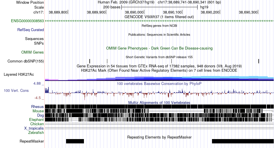
Task: Select the Mouse alignment row label
Action: tap(38, 111)
